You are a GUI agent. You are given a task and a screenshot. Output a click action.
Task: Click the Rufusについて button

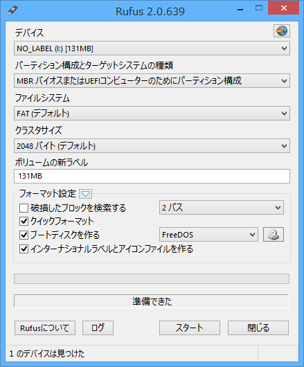[45, 328]
